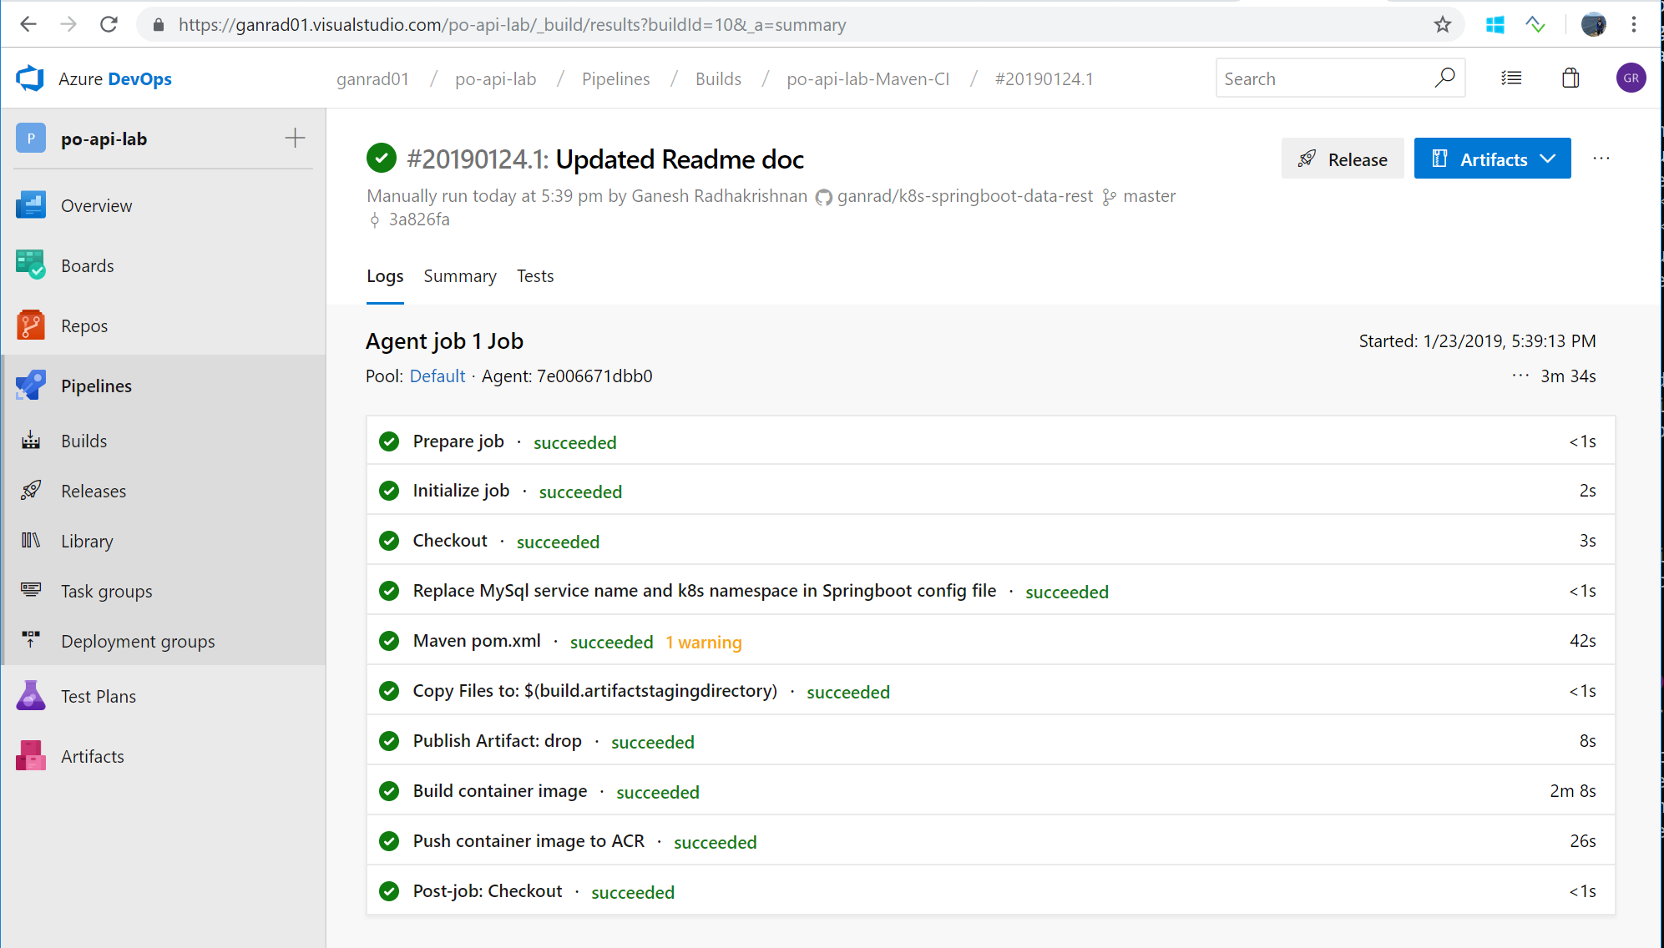1664x948 pixels.
Task: Open Test Plans from the sidebar
Action: click(98, 696)
